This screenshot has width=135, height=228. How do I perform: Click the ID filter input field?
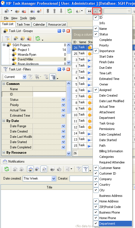49,94
